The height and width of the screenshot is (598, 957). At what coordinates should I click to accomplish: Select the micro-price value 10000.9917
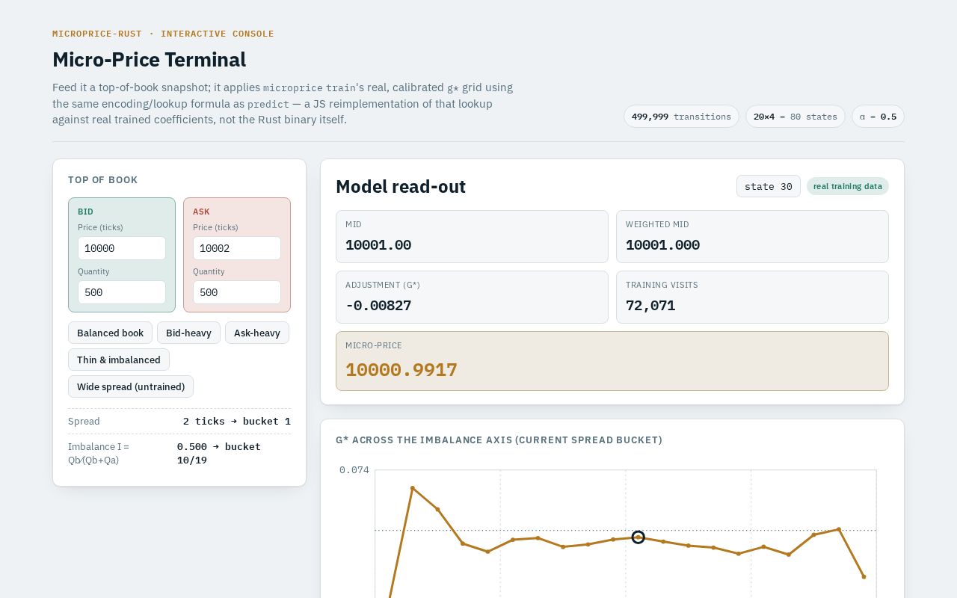pyautogui.click(x=401, y=370)
